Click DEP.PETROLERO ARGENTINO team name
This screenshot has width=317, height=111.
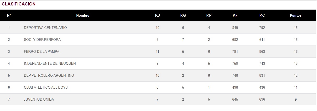pos(49,76)
